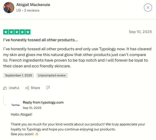Open the review title "I've honestly tossed all other products..."

click(41, 40)
